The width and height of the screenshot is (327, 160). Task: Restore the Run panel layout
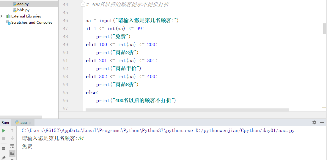point(4,148)
